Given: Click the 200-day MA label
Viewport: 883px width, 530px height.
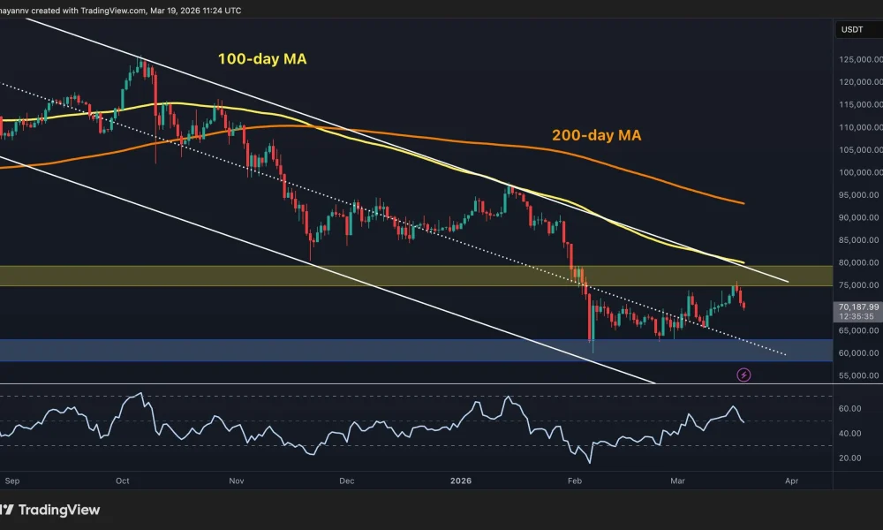Looking at the screenshot, I should point(595,135).
